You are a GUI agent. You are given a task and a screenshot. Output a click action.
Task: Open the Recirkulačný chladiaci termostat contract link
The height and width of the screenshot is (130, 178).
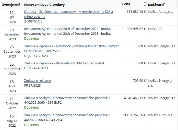64,63
